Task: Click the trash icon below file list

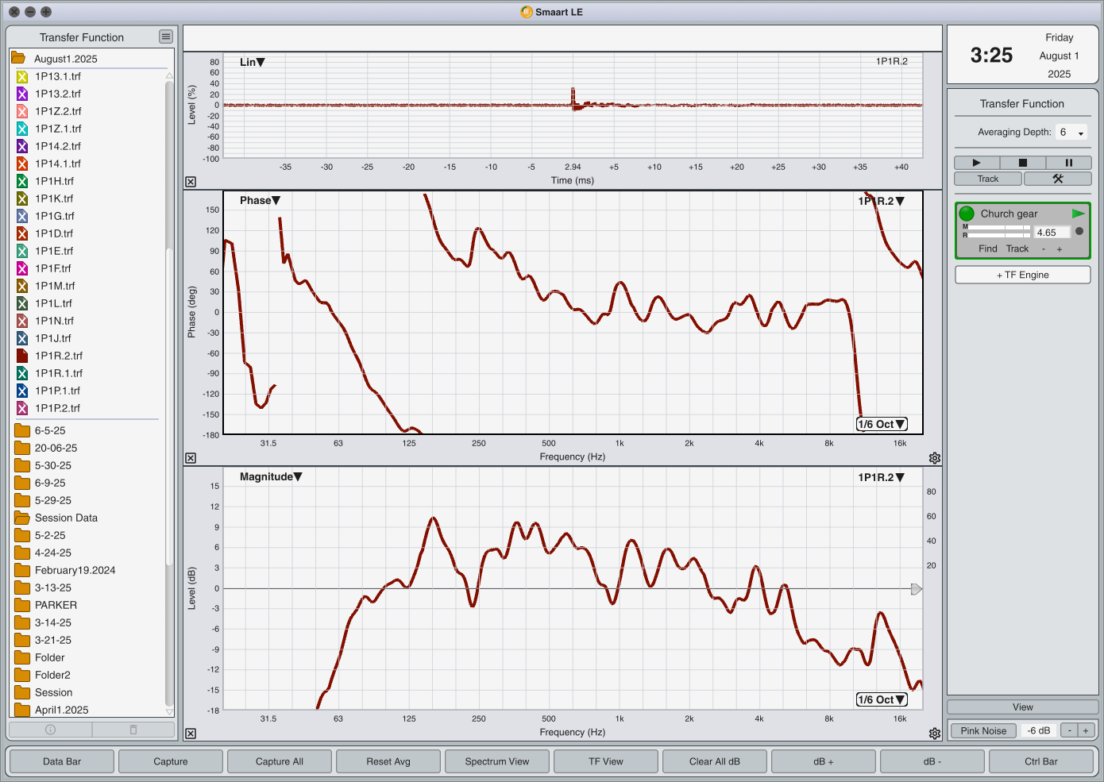Action: click(x=133, y=730)
